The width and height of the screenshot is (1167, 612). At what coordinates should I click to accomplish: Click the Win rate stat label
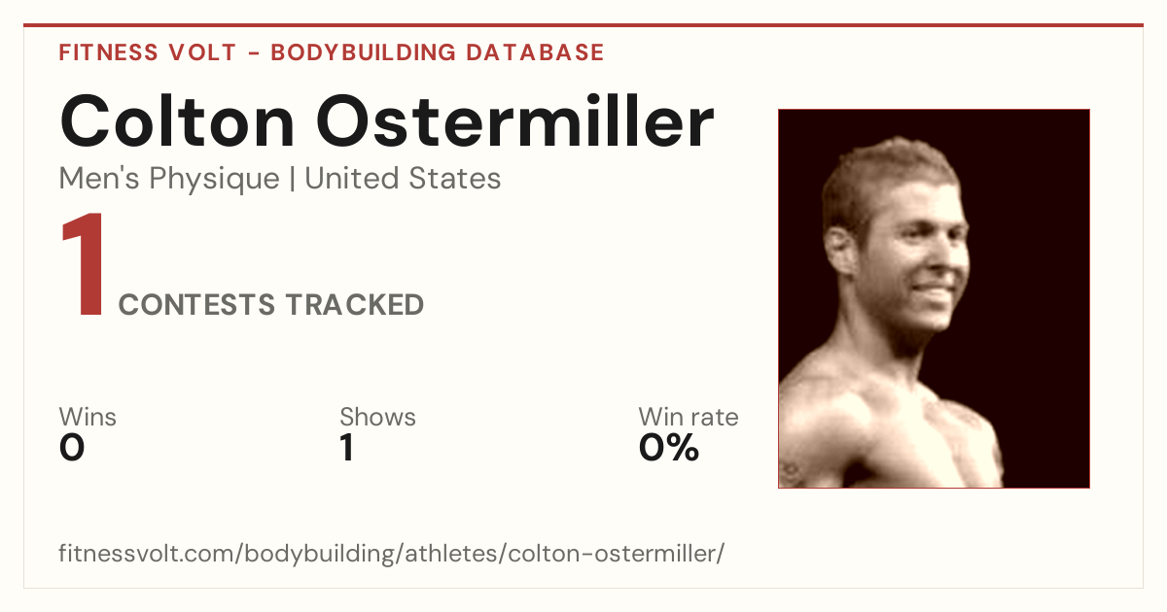click(689, 418)
